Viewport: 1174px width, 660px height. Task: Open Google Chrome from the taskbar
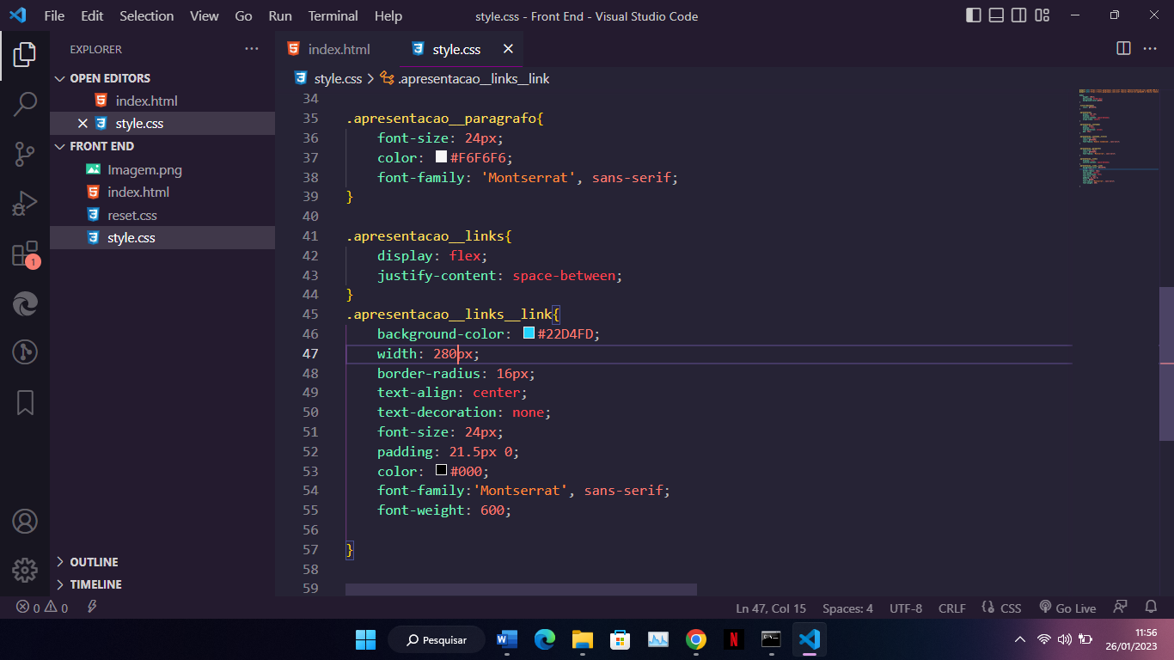(696, 639)
